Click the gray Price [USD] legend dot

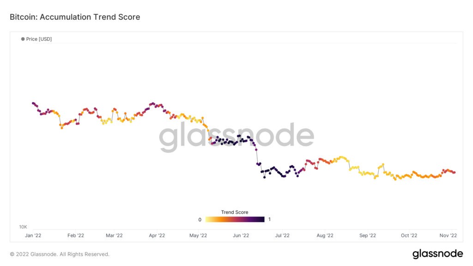point(23,39)
